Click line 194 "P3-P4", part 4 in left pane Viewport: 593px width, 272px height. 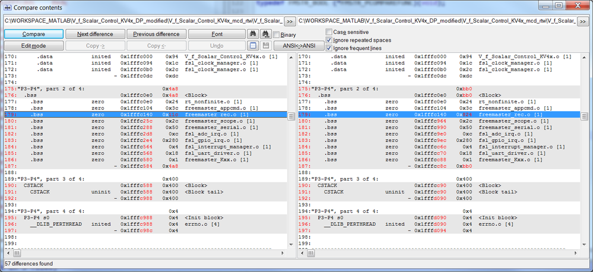tap(145, 211)
